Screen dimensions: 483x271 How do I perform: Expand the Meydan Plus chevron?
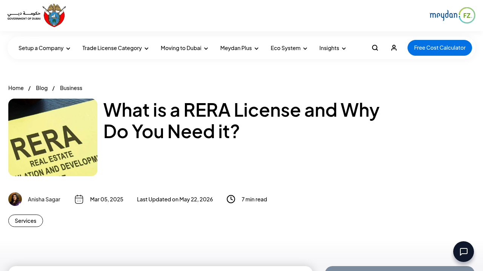257,49
